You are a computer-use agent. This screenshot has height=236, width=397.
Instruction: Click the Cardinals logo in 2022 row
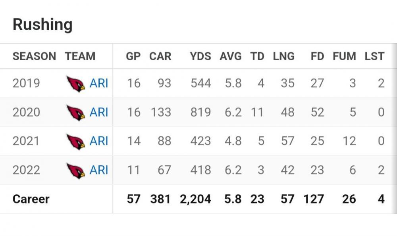click(76, 171)
